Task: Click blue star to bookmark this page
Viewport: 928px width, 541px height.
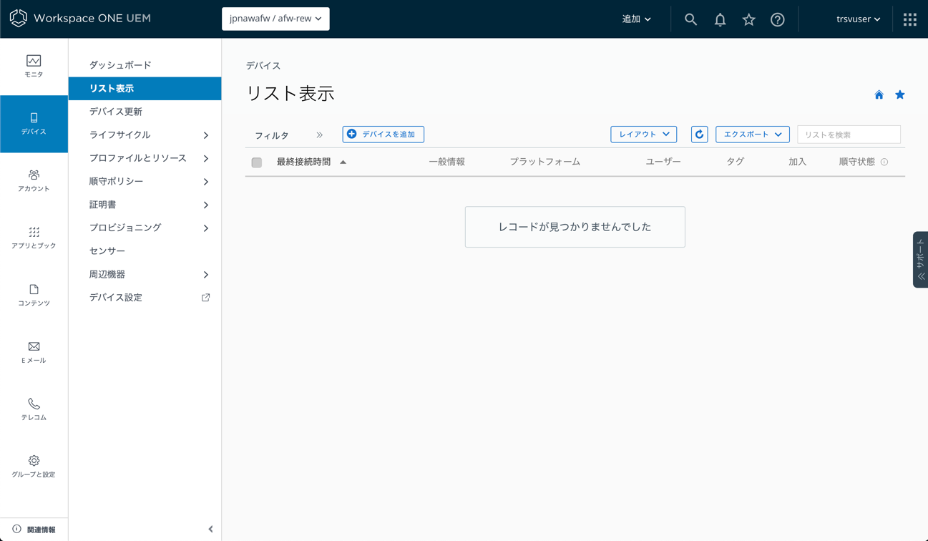Action: [x=900, y=94]
